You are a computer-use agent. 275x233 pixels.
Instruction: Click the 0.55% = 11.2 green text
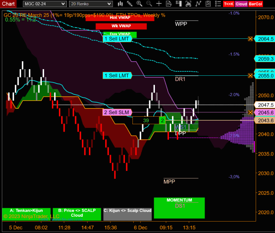pyautogui.click(x=21, y=20)
